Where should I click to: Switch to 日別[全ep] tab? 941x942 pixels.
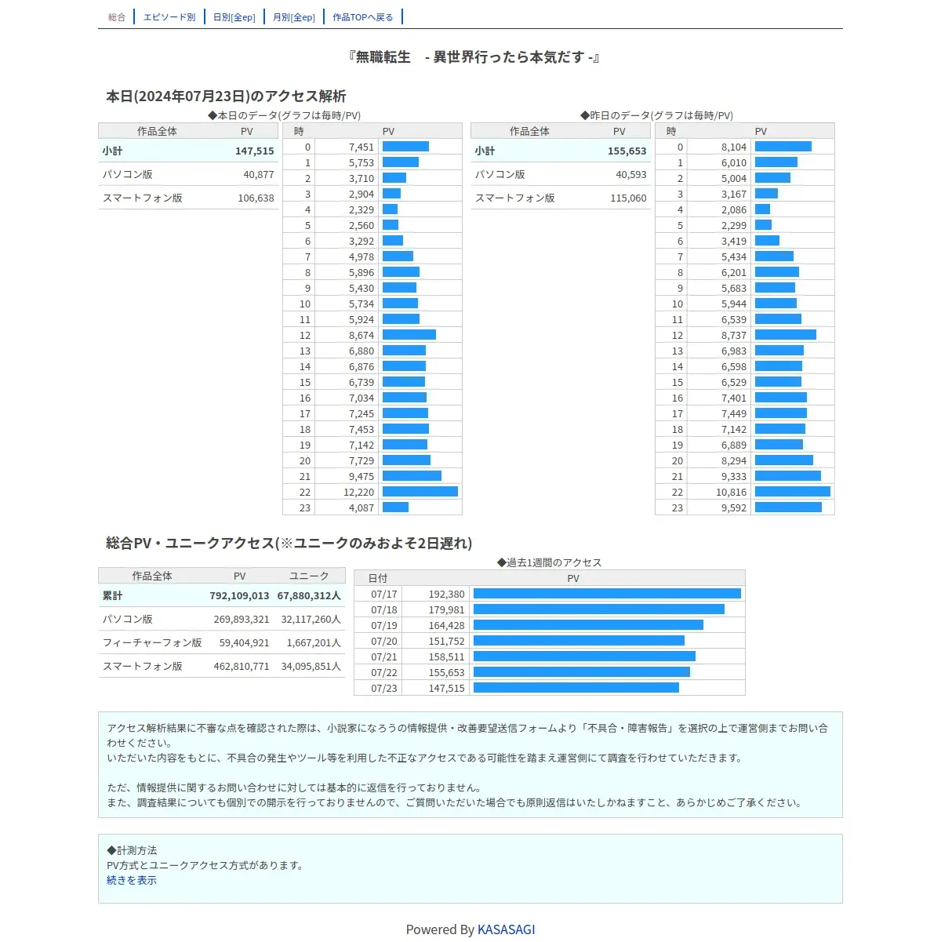tap(234, 17)
